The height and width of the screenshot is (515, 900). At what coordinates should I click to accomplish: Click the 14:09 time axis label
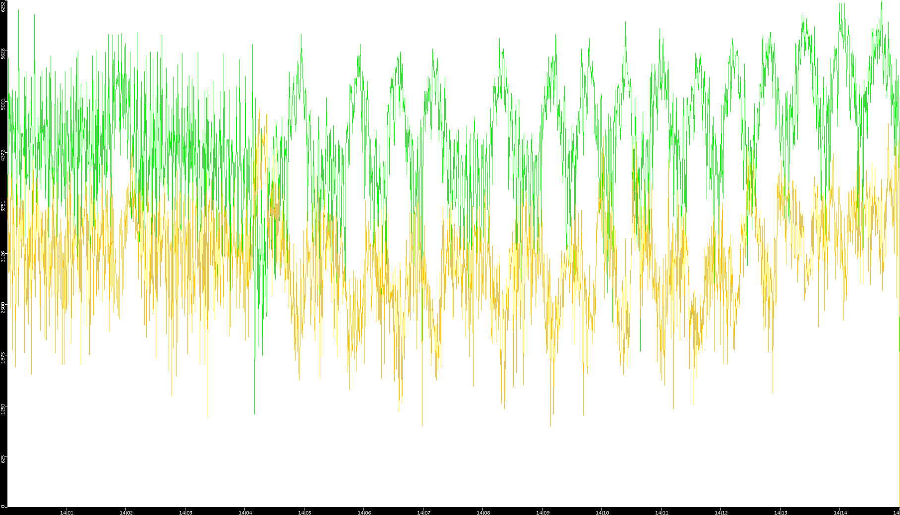(542, 513)
